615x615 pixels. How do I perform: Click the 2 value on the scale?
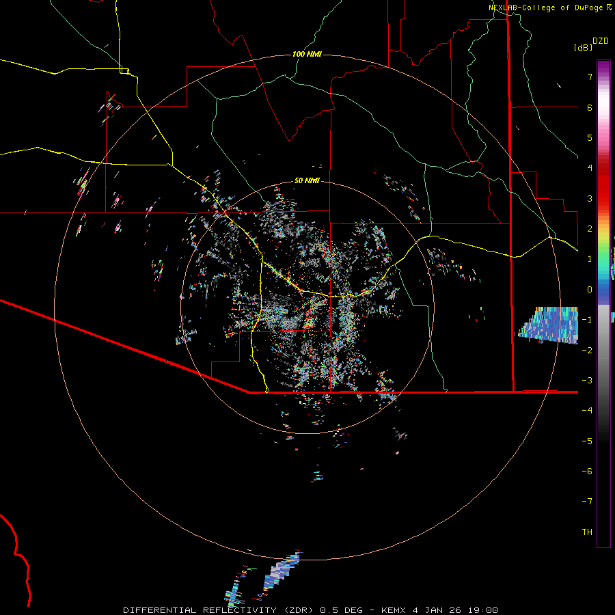590,229
